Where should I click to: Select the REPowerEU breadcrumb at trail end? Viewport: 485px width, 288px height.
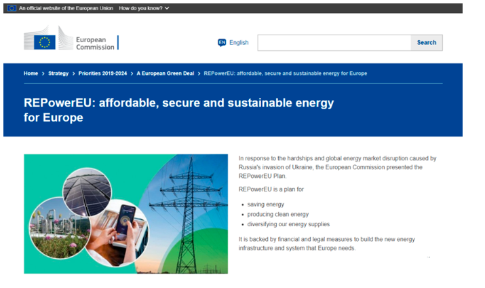point(285,73)
